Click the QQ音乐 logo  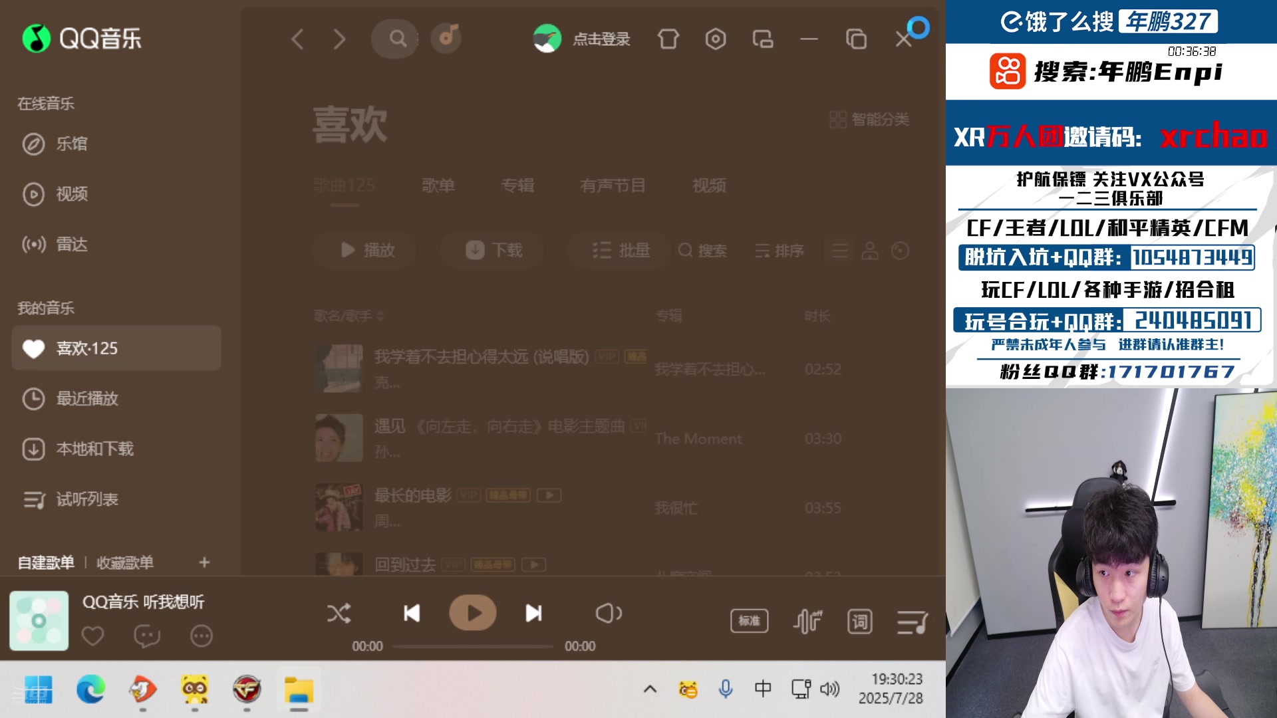click(x=82, y=39)
